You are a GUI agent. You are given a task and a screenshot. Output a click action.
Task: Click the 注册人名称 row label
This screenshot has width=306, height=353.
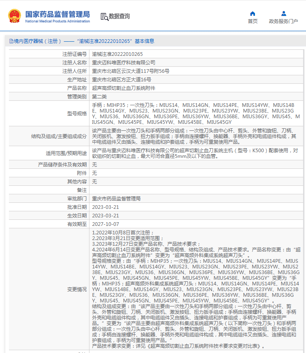(74, 63)
